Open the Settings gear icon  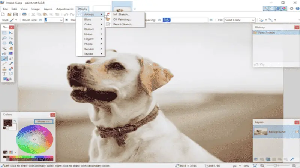[x=292, y=9]
